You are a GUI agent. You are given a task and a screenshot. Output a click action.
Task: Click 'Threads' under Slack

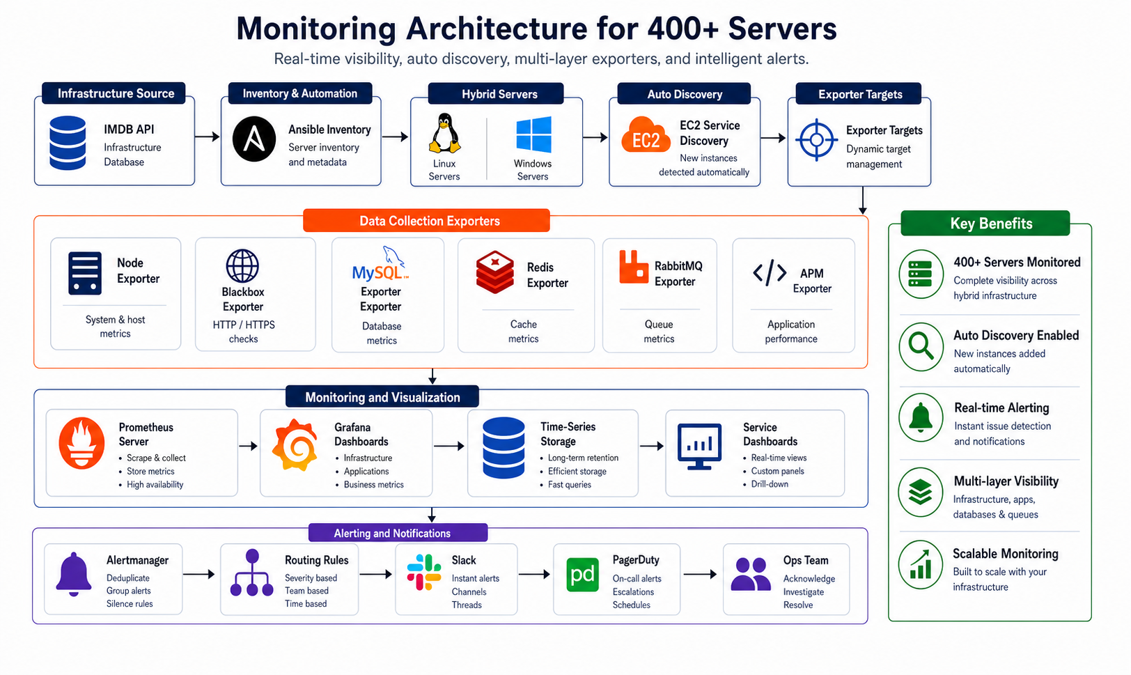467,605
